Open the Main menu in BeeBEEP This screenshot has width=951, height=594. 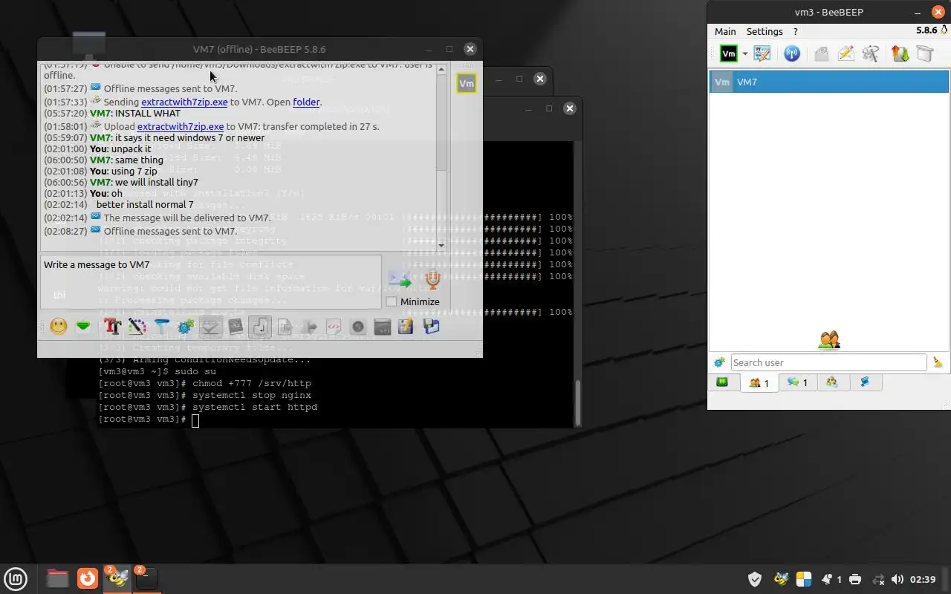click(x=725, y=31)
